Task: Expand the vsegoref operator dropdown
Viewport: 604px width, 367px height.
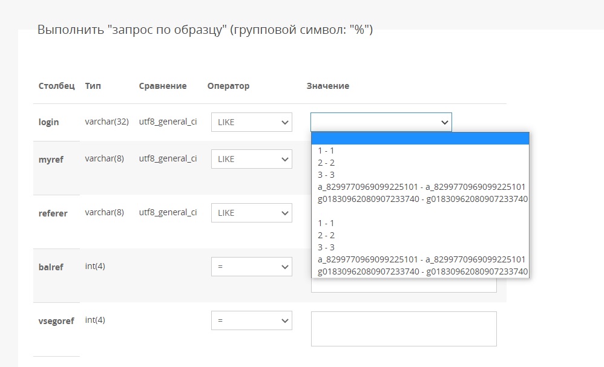Action: click(251, 320)
